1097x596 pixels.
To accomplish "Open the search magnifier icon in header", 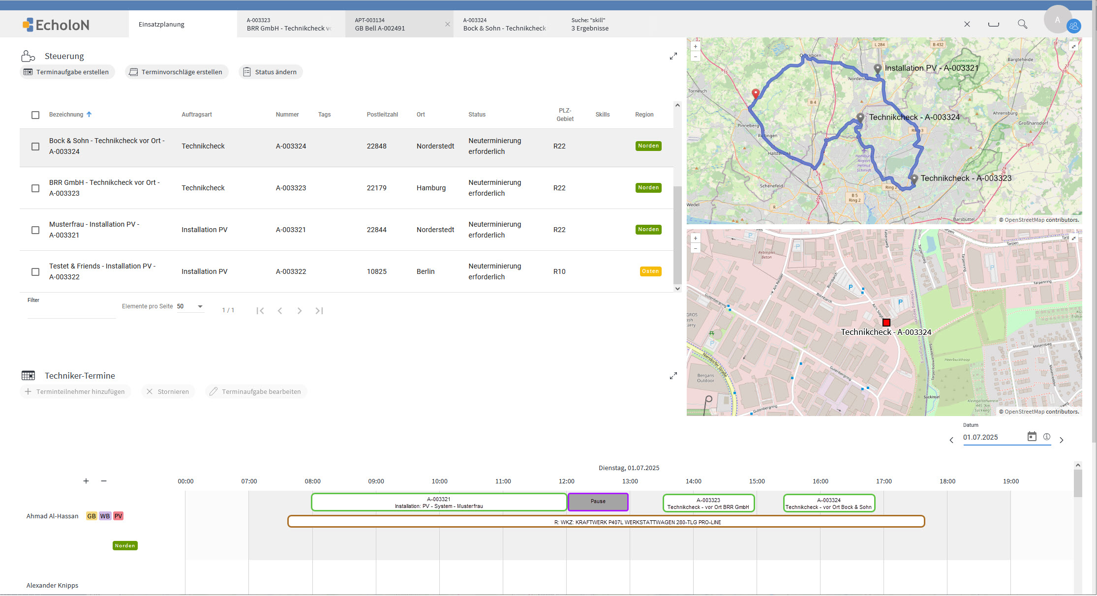I will 1022,24.
